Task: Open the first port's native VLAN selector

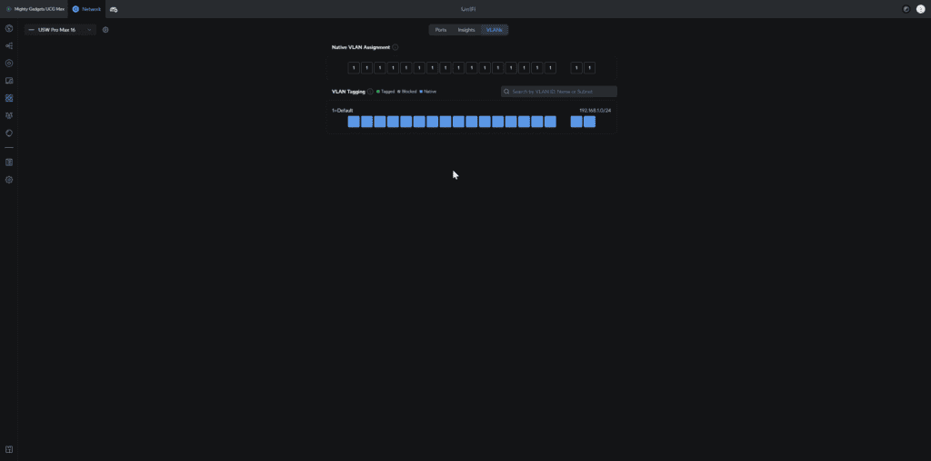Action: pyautogui.click(x=354, y=68)
